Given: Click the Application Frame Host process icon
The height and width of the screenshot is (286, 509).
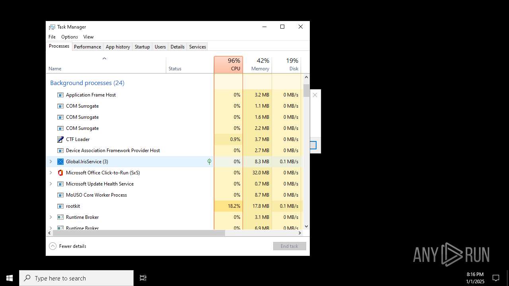Looking at the screenshot, I should click(x=60, y=95).
